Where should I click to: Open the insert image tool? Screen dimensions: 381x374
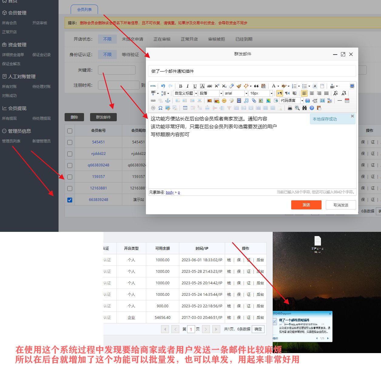click(209, 101)
